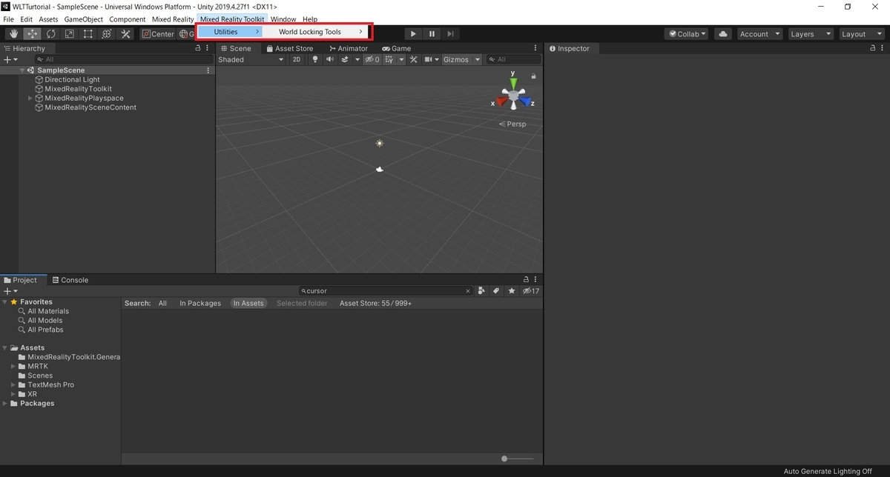Toggle scene grid visibility icon
This screenshot has height=477, width=890.
pyautogui.click(x=389, y=59)
